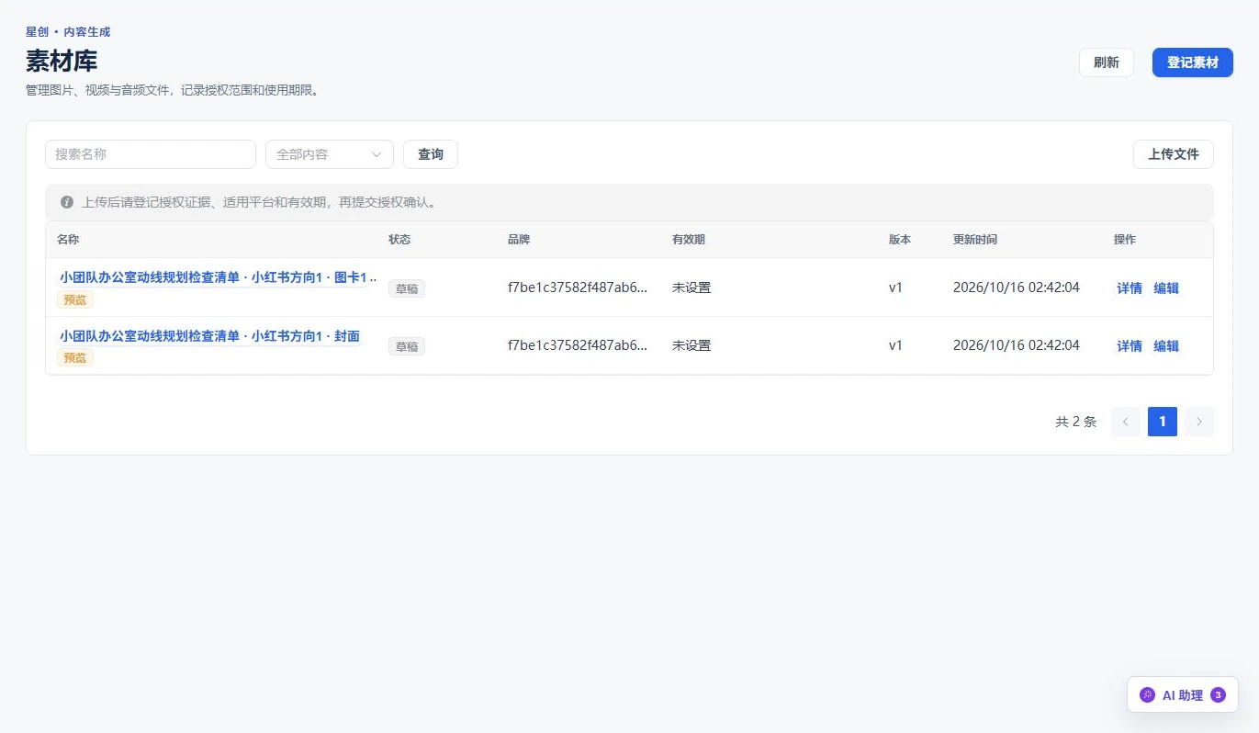Click the 状态 column header
This screenshot has width=1259, height=733.
pos(399,240)
